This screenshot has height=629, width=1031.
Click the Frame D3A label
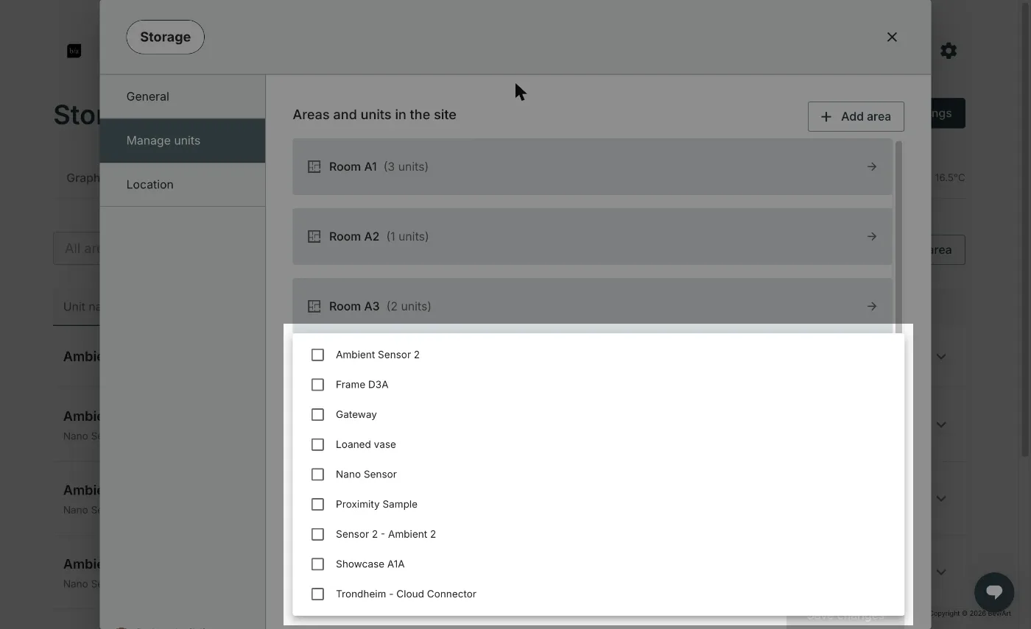362,385
